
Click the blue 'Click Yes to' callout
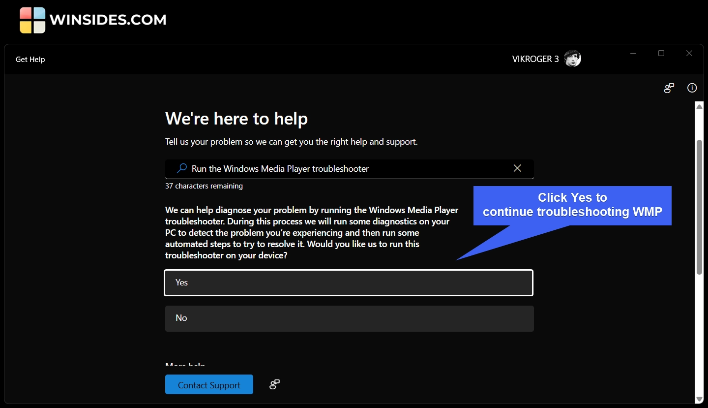click(572, 205)
